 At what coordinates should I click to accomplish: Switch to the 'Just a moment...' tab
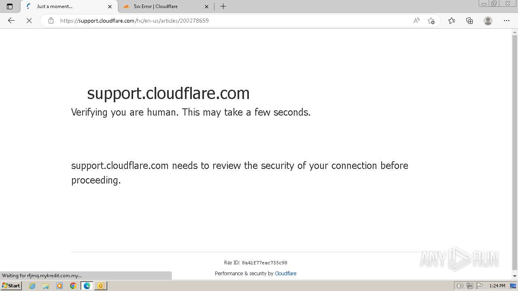click(x=68, y=6)
